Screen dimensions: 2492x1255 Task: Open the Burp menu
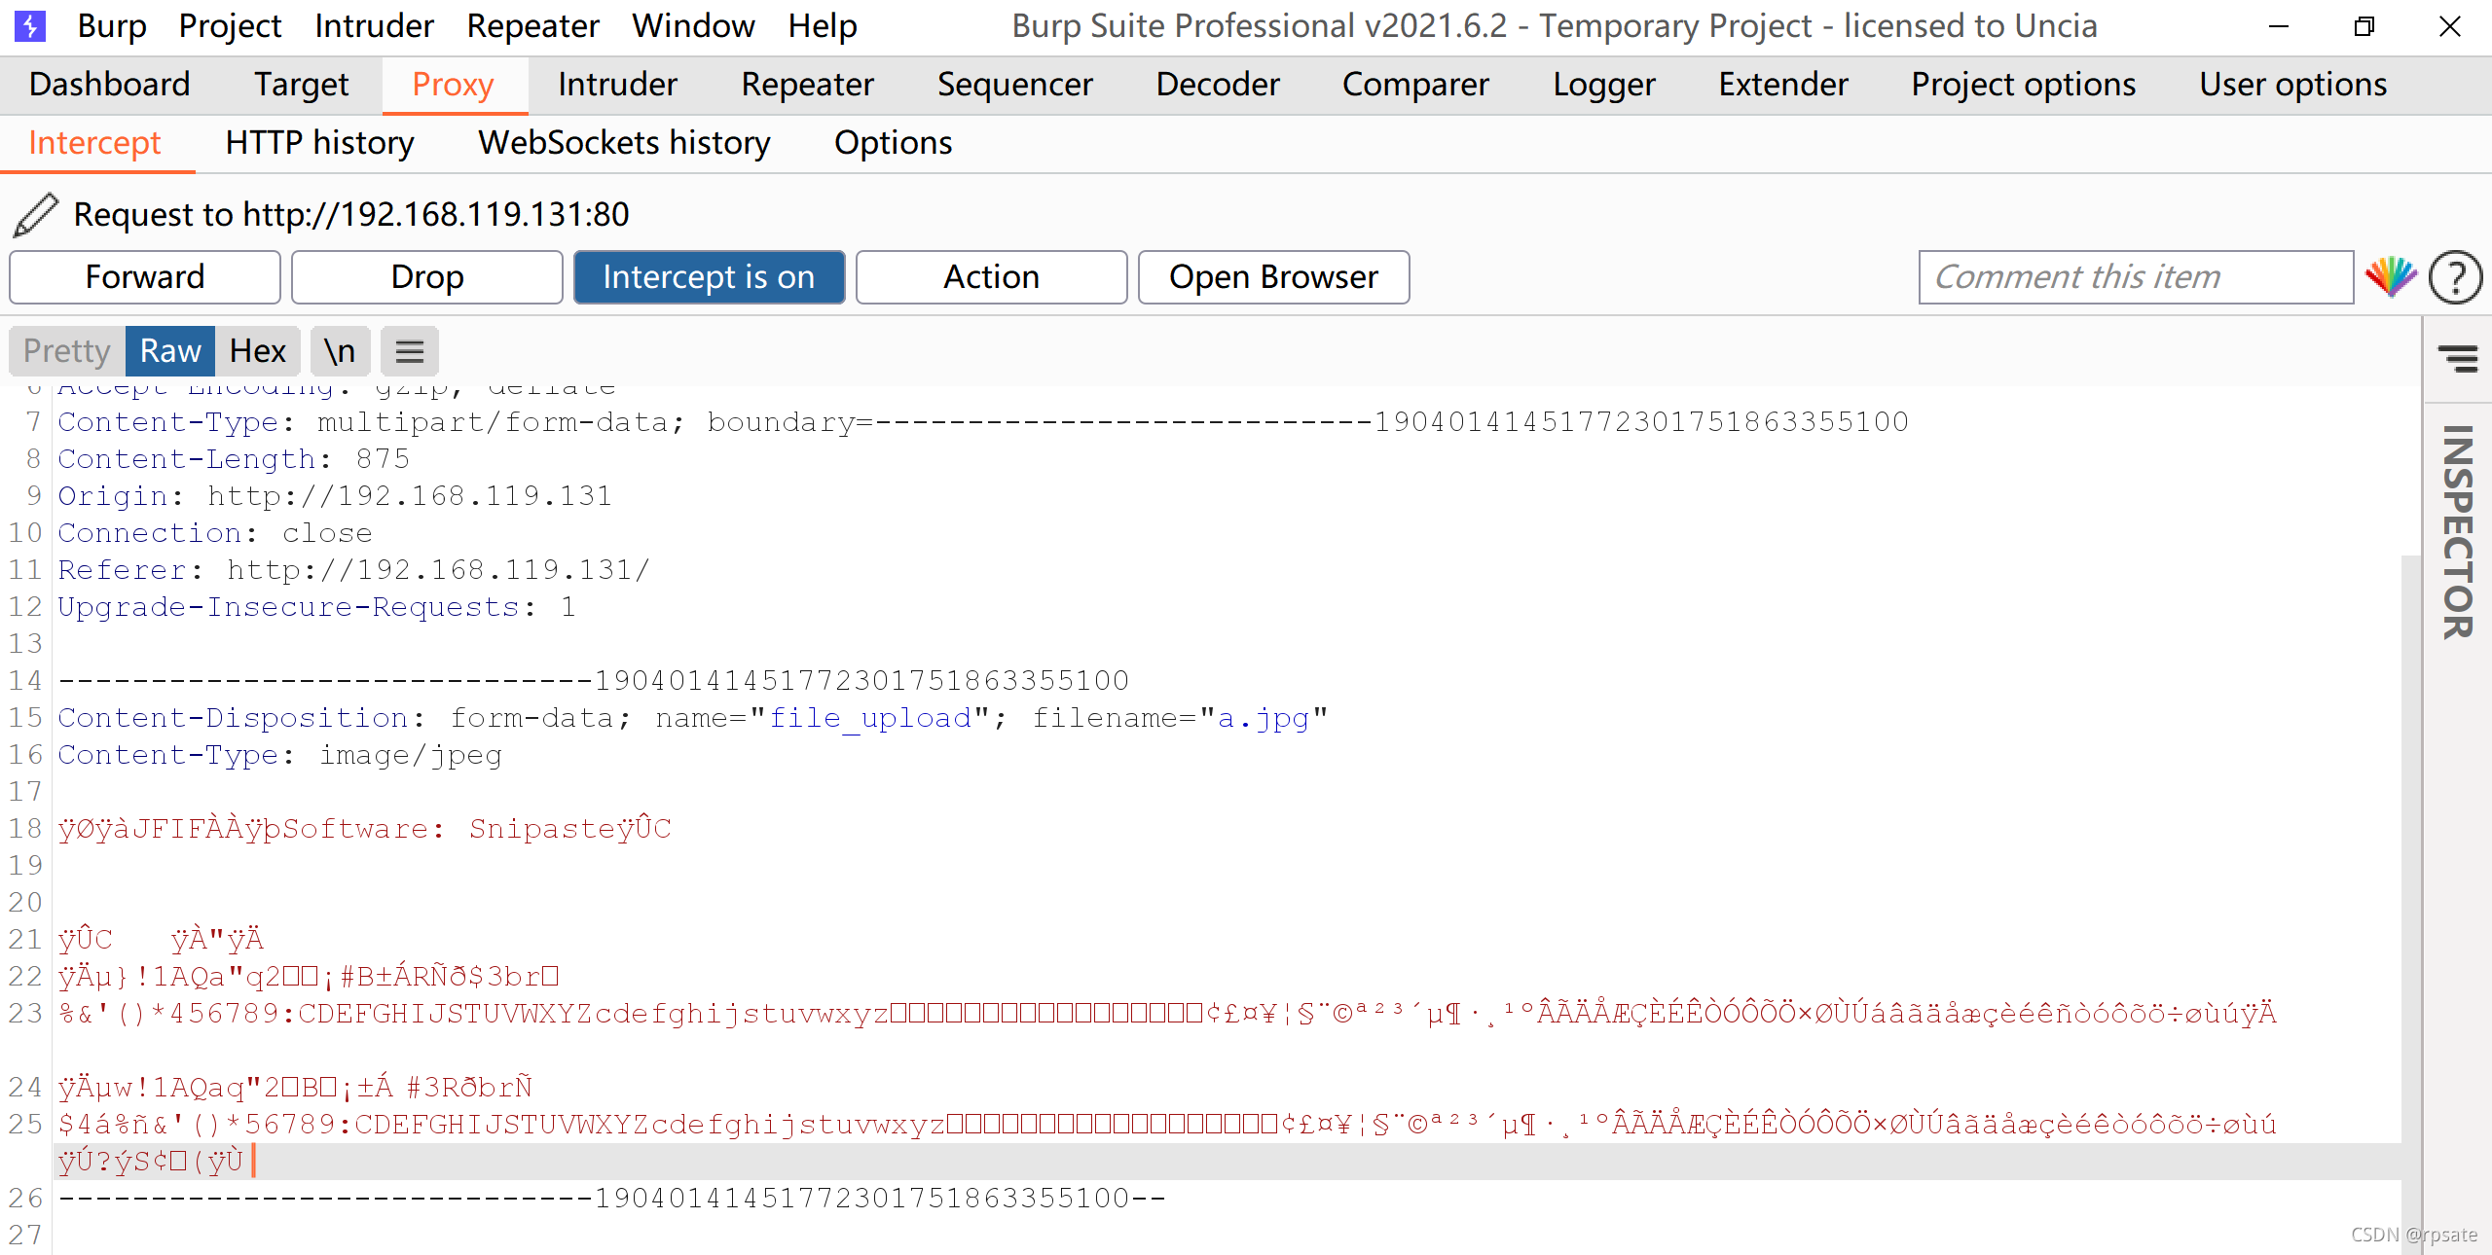click(111, 25)
